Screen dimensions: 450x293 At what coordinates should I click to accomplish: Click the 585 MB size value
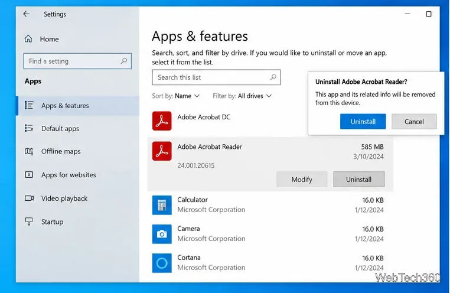pos(372,147)
